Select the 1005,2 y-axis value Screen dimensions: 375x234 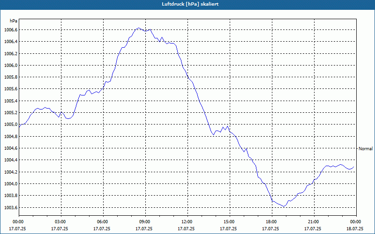click(11, 113)
